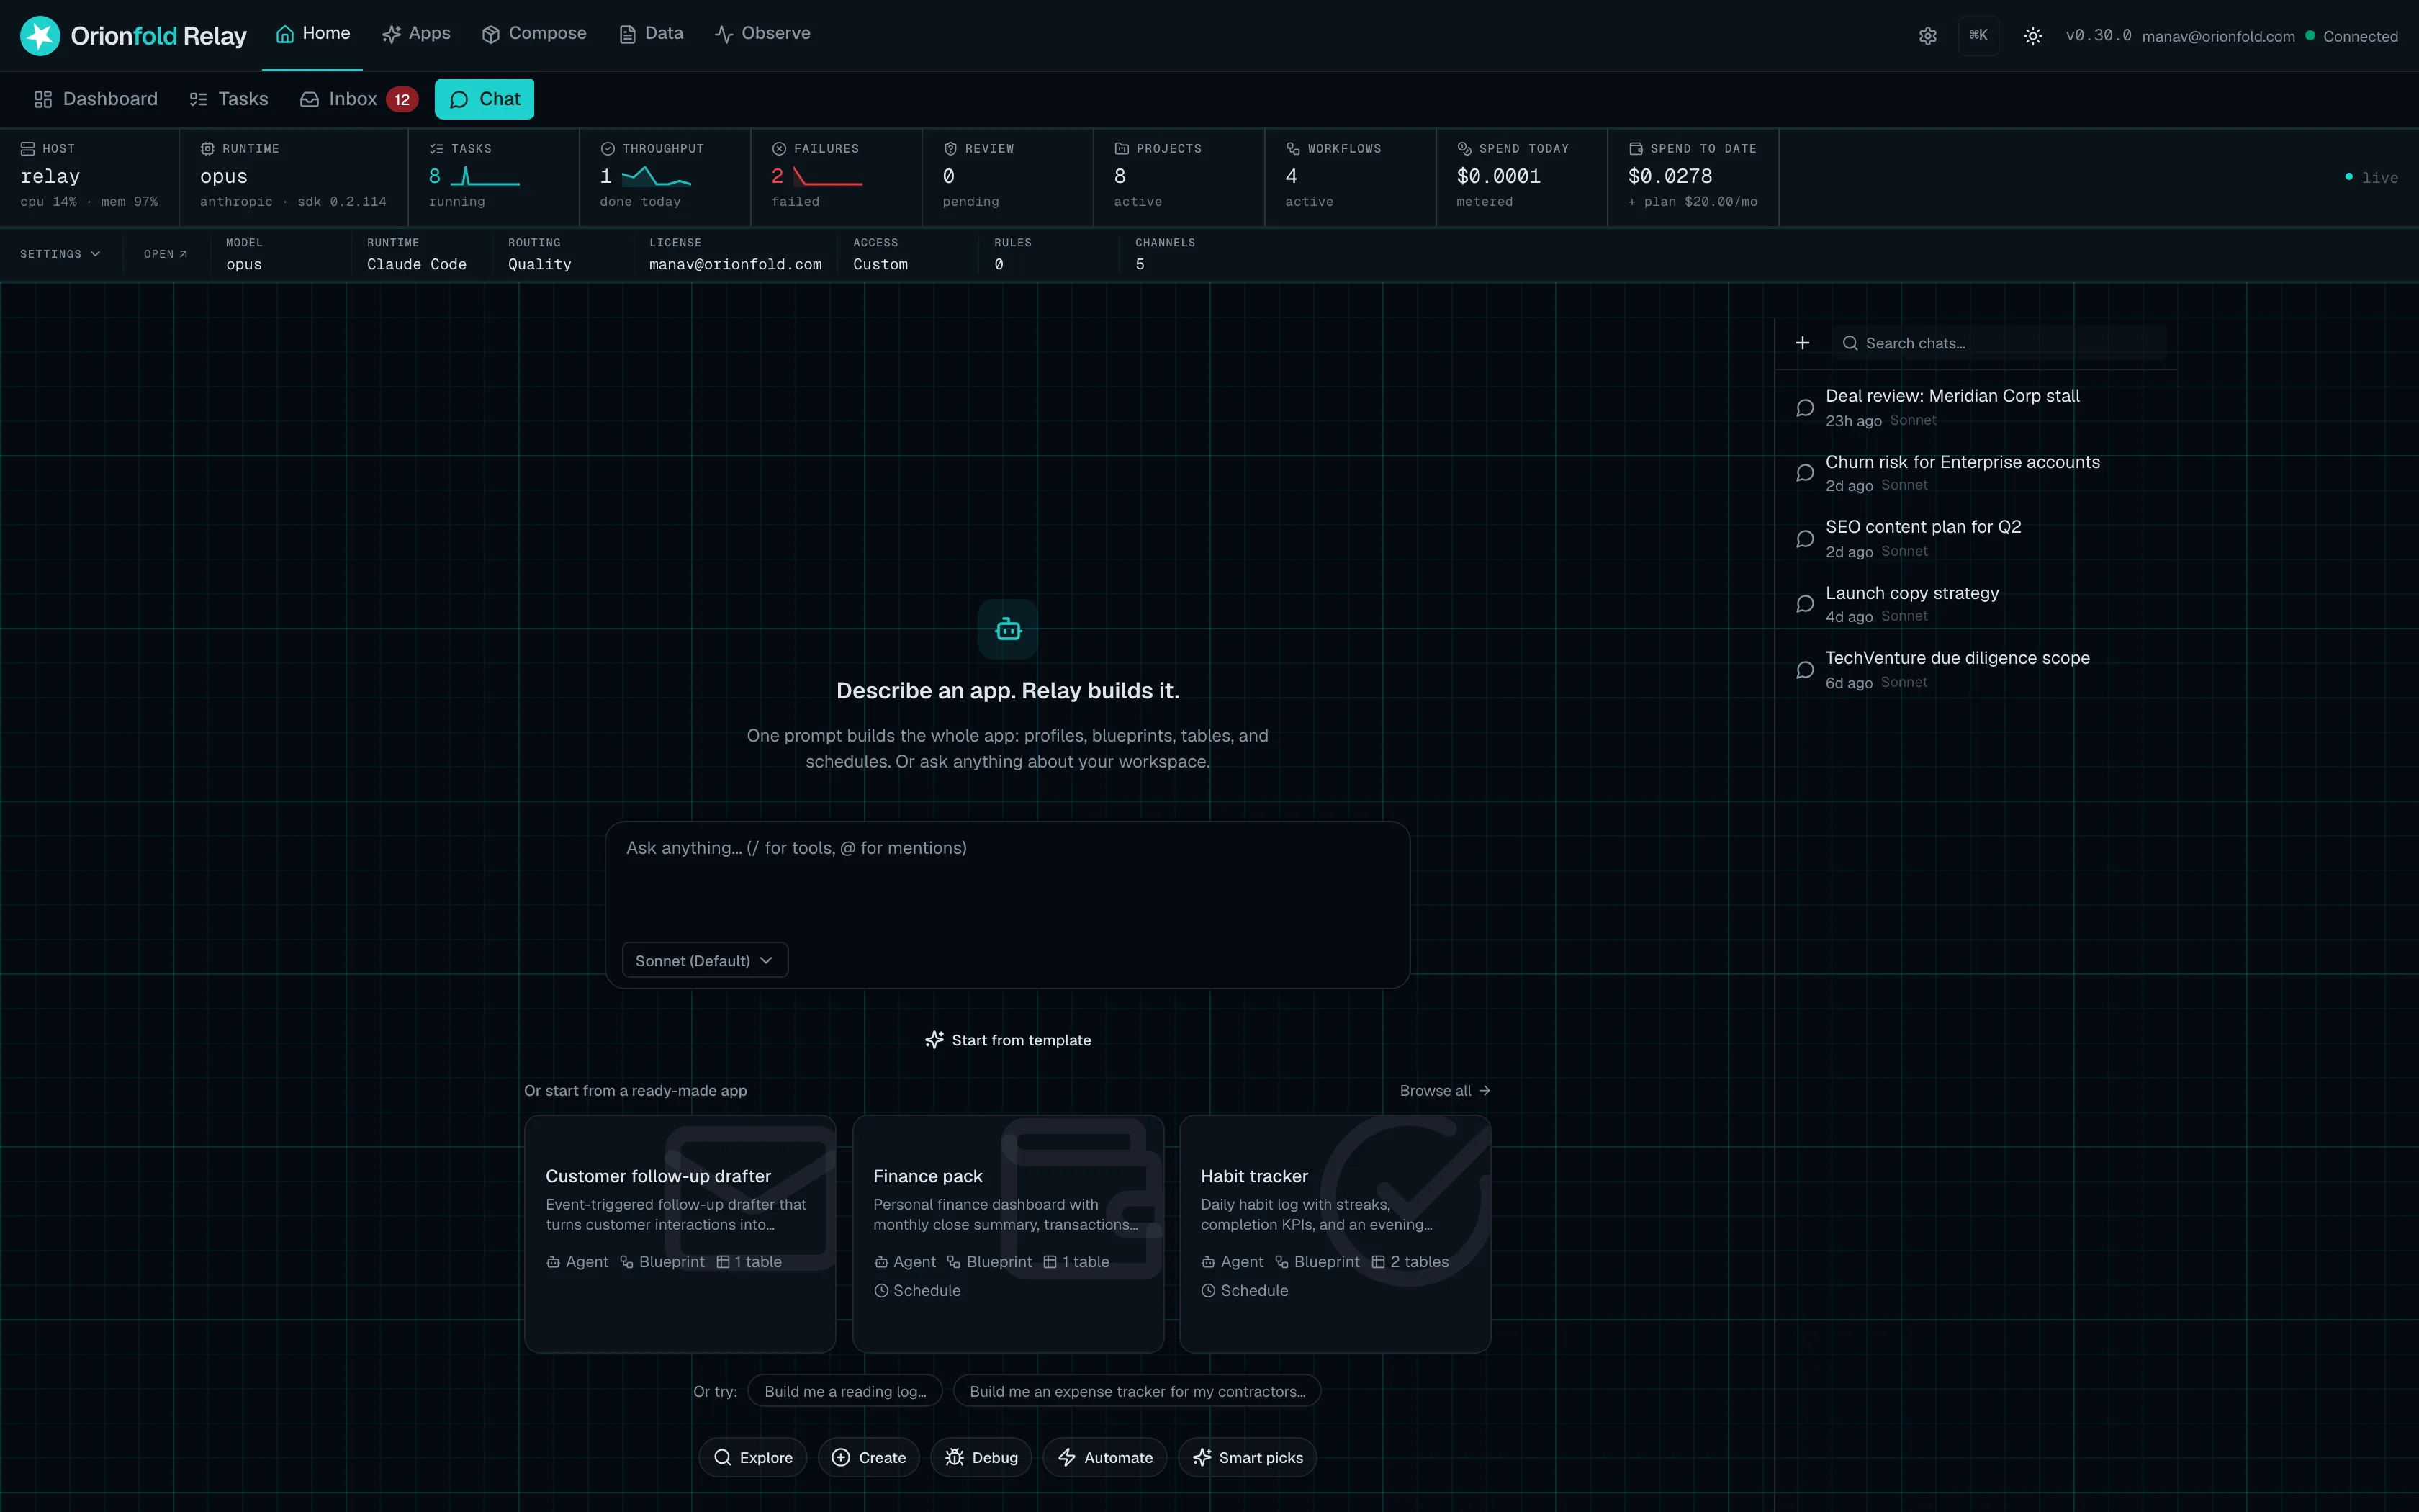Click the plus icon for new chat
This screenshot has height=1512, width=2419.
[x=1802, y=343]
